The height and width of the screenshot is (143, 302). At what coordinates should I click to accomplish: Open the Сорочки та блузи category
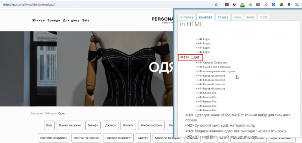[167, 138]
